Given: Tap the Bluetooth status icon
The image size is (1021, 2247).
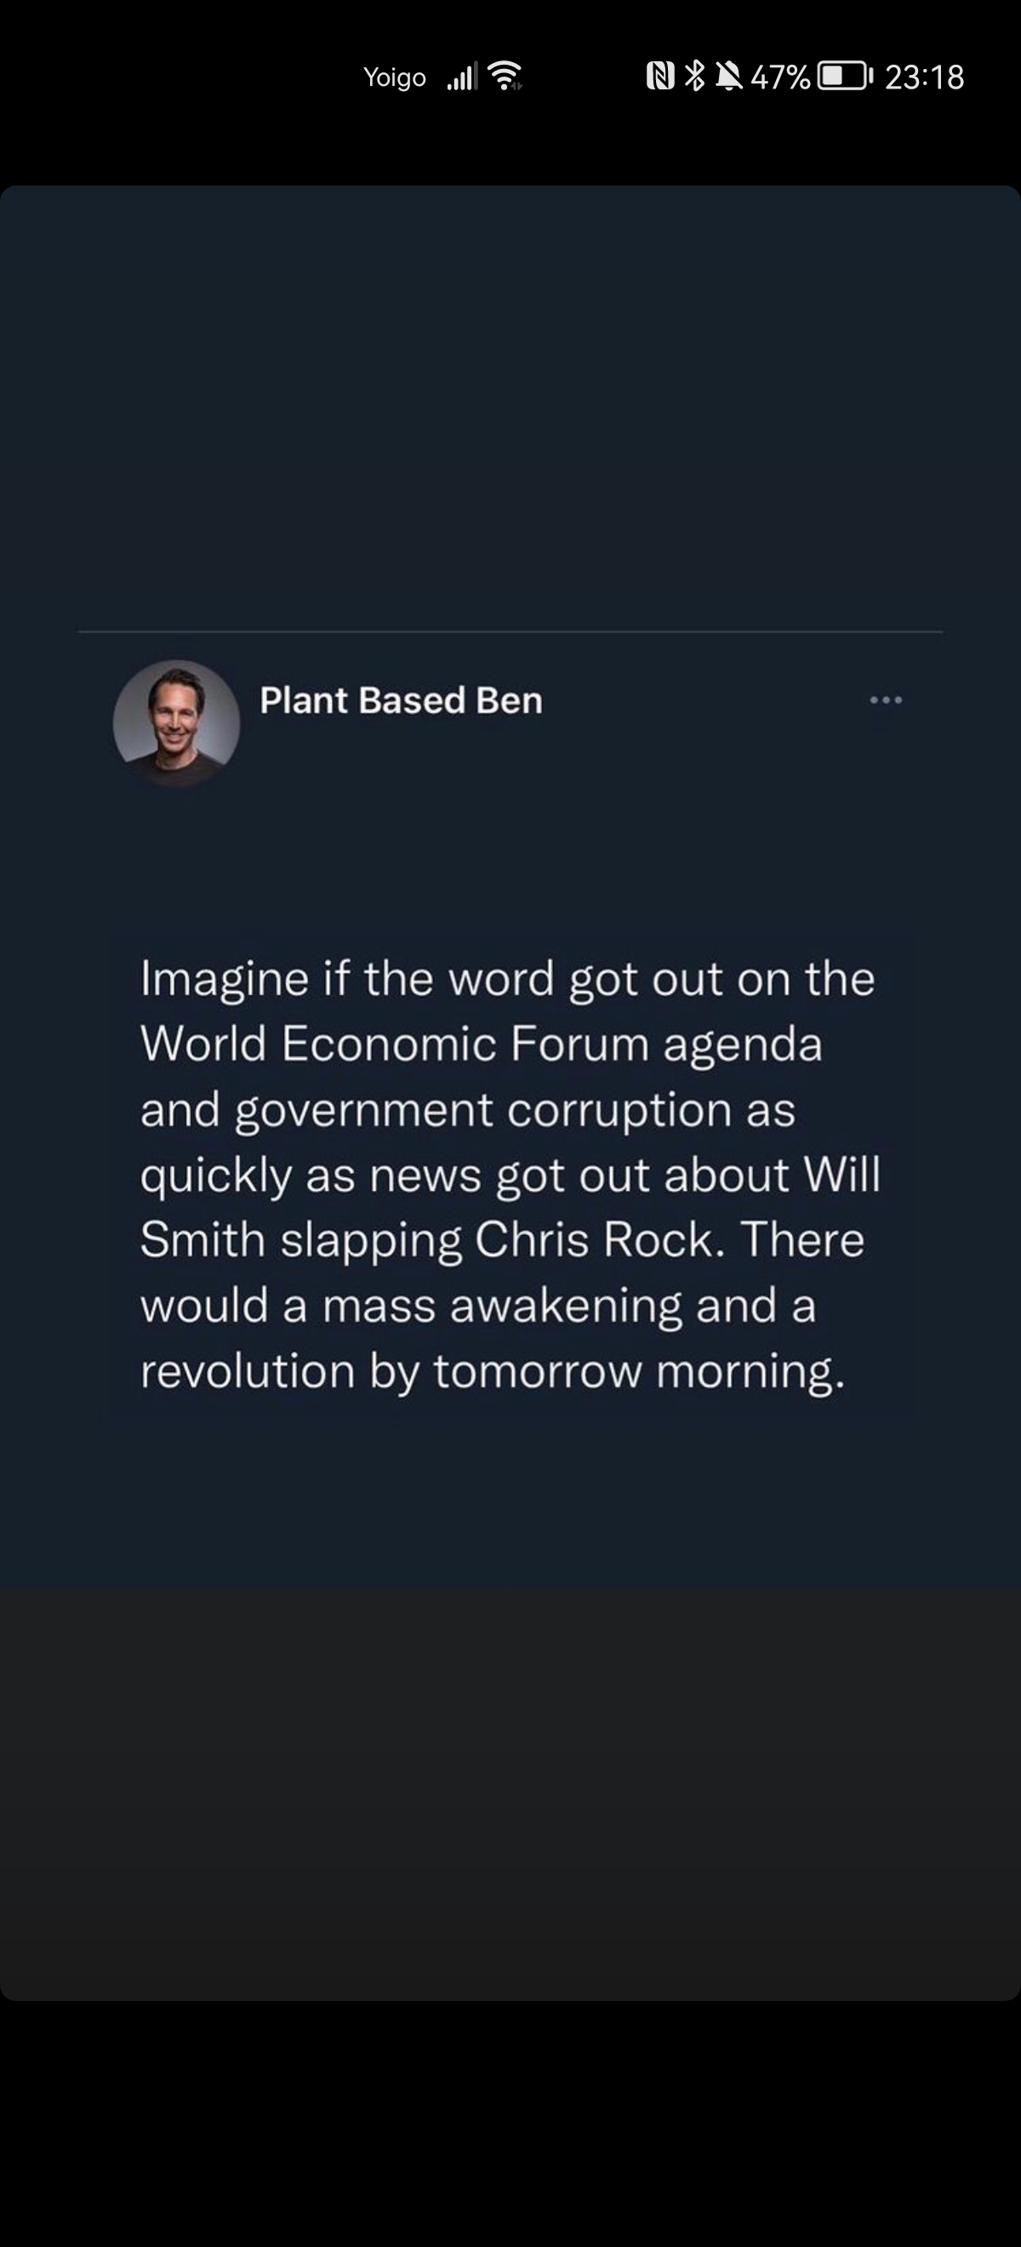Looking at the screenshot, I should (x=694, y=77).
